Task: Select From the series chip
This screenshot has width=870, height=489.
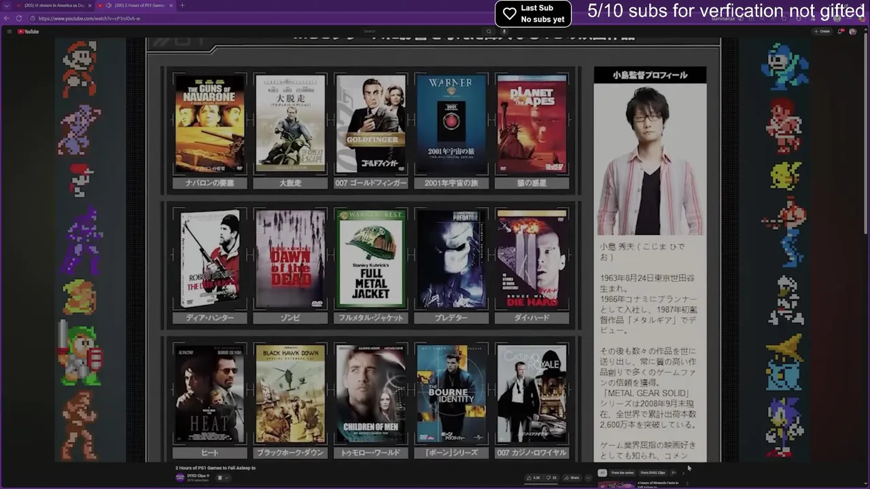Action: (623, 473)
